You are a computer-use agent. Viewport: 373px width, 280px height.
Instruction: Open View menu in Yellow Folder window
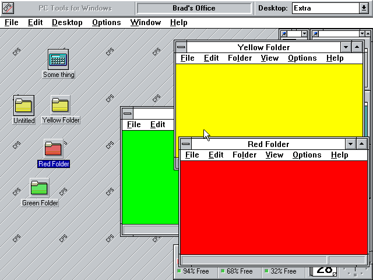pos(269,58)
